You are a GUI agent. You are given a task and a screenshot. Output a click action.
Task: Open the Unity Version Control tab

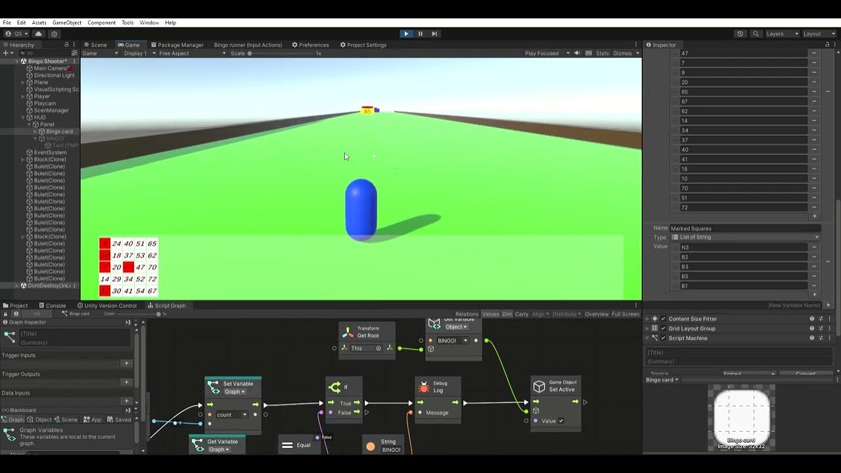(x=107, y=305)
